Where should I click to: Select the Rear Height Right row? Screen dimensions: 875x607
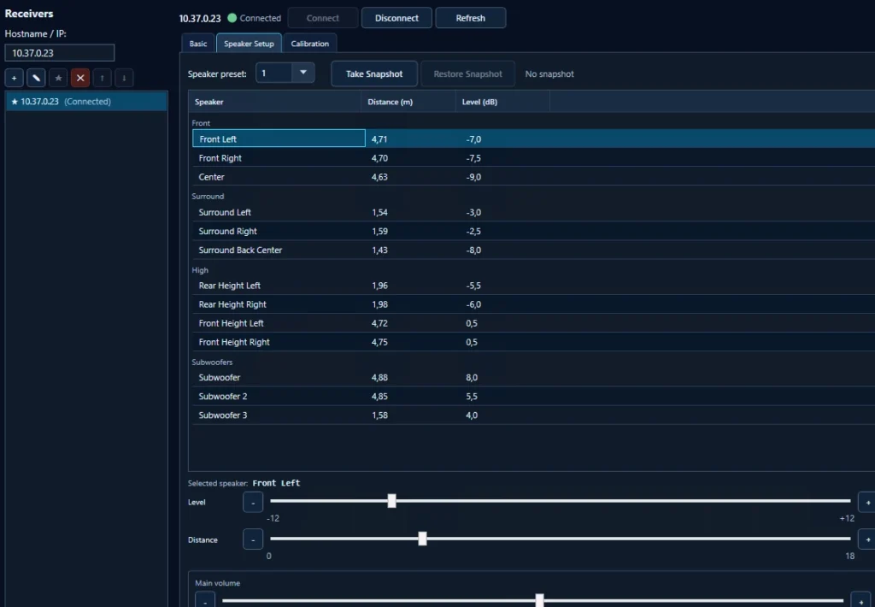tap(533, 304)
